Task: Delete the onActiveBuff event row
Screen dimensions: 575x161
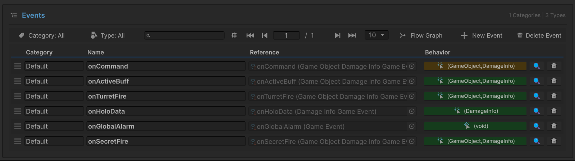Action: point(554,81)
